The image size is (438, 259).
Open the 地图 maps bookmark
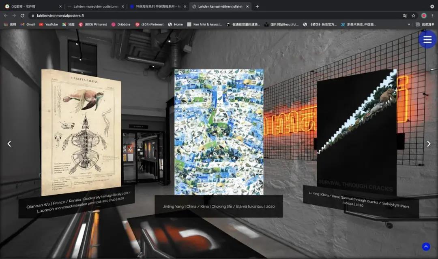(69, 25)
